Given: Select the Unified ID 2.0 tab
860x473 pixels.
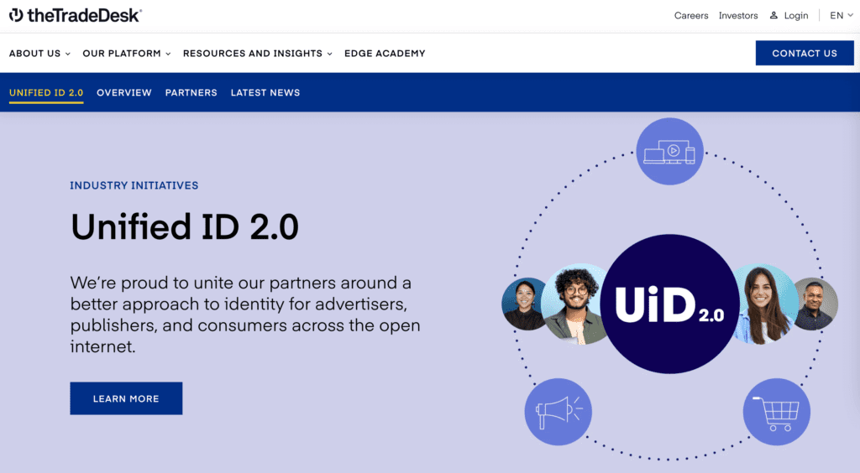Looking at the screenshot, I should pyautogui.click(x=46, y=92).
